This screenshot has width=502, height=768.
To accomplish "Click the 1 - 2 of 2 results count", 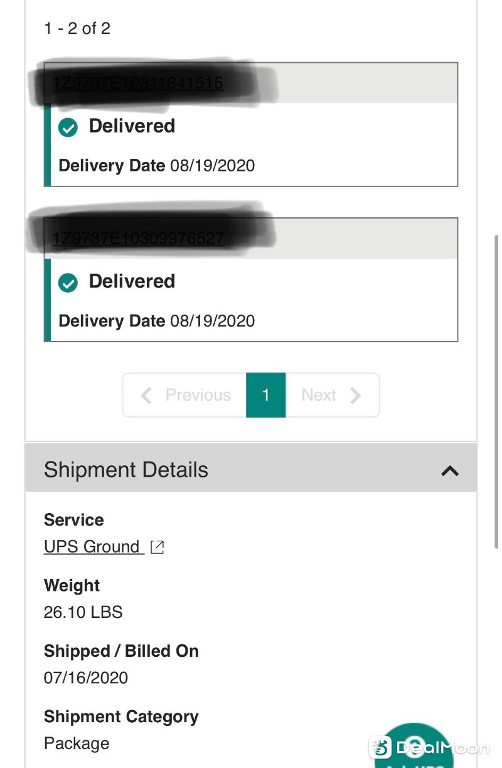I will 77,28.
